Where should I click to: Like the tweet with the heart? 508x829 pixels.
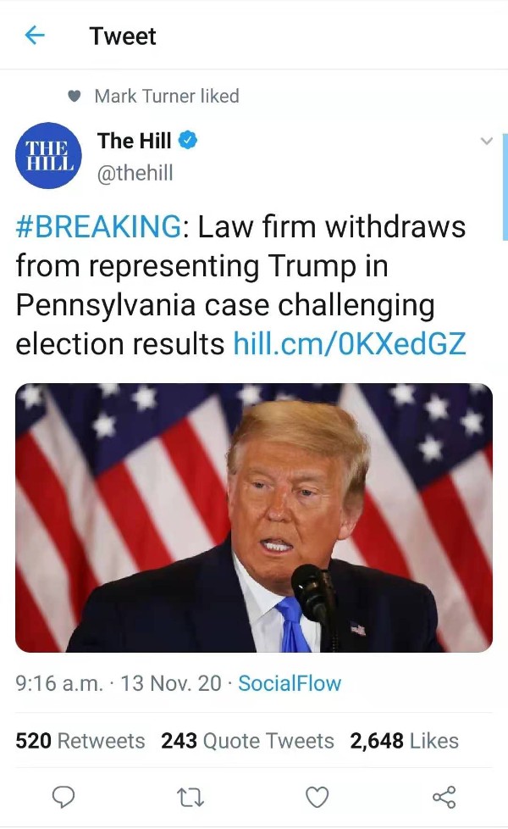point(317,797)
